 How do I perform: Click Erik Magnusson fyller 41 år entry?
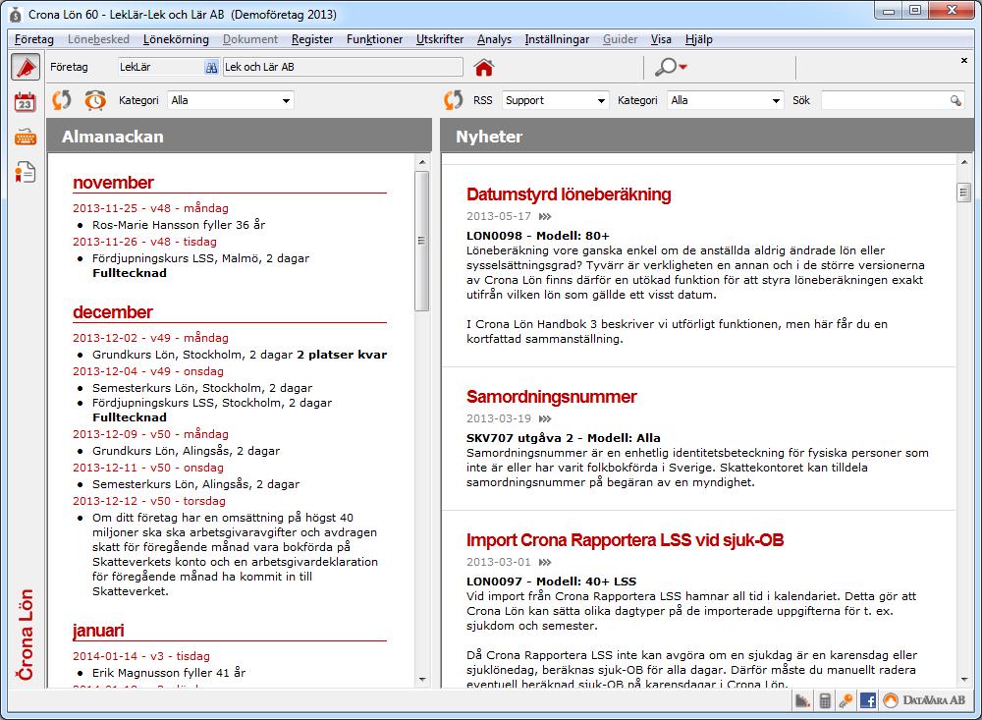point(169,673)
